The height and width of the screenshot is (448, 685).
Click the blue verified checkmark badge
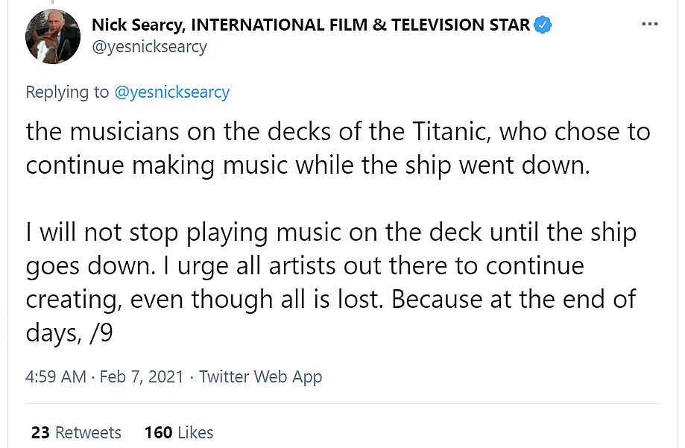click(x=543, y=25)
